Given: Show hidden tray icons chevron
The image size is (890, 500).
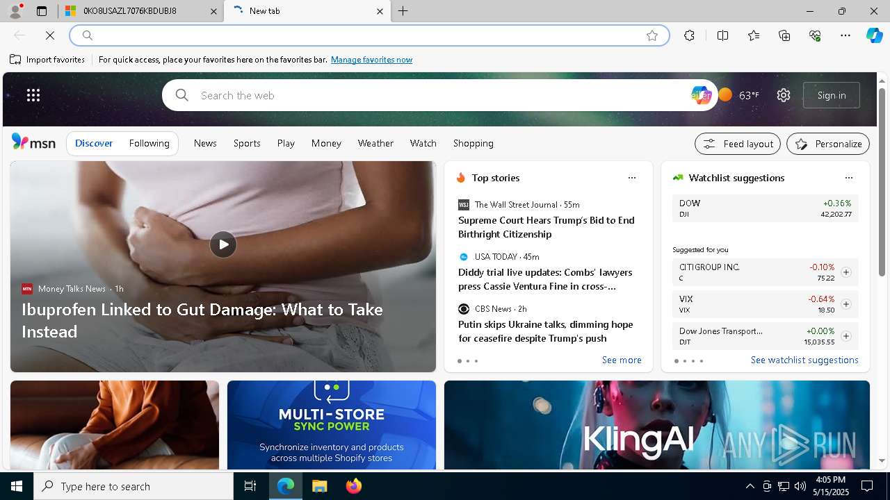Looking at the screenshot, I should [750, 486].
